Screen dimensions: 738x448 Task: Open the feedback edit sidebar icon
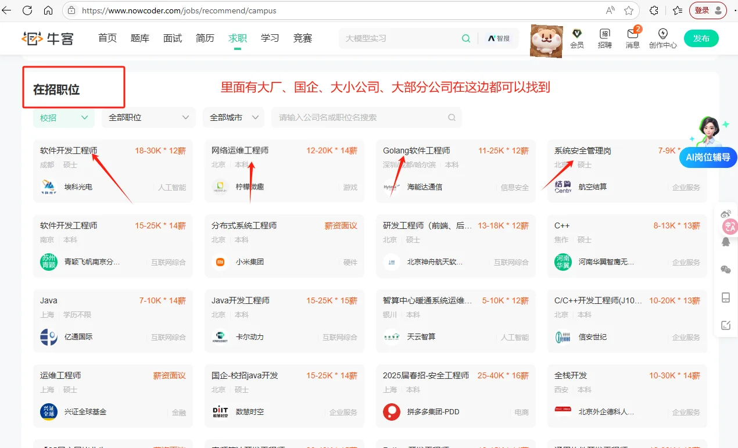tap(726, 325)
